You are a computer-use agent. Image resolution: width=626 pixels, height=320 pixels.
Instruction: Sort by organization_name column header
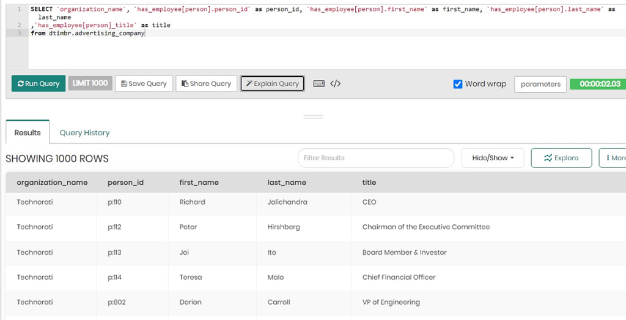click(52, 183)
